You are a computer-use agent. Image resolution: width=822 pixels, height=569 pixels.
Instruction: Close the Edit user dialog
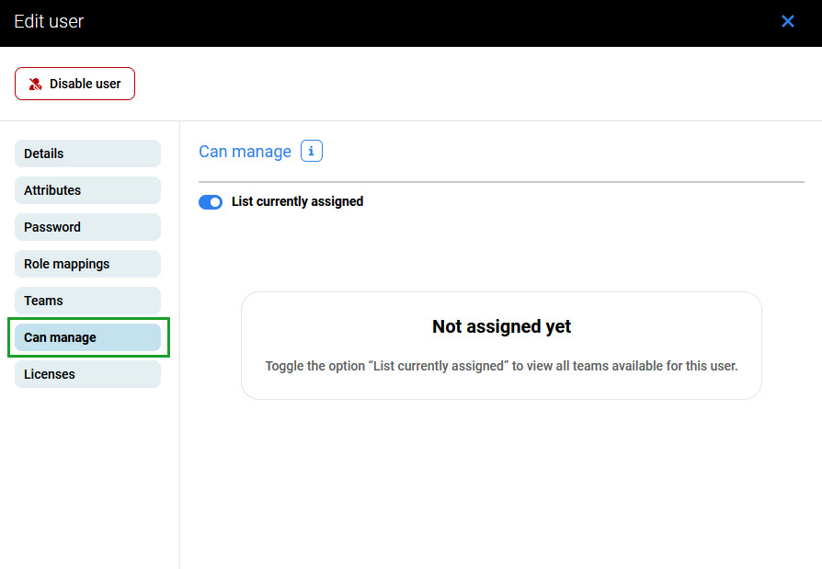click(x=787, y=21)
